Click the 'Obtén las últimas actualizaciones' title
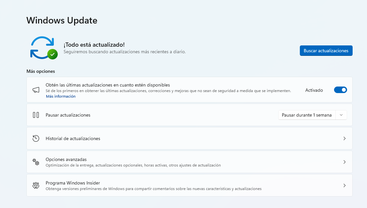Screen dimensions: 367x208 coord(108,85)
